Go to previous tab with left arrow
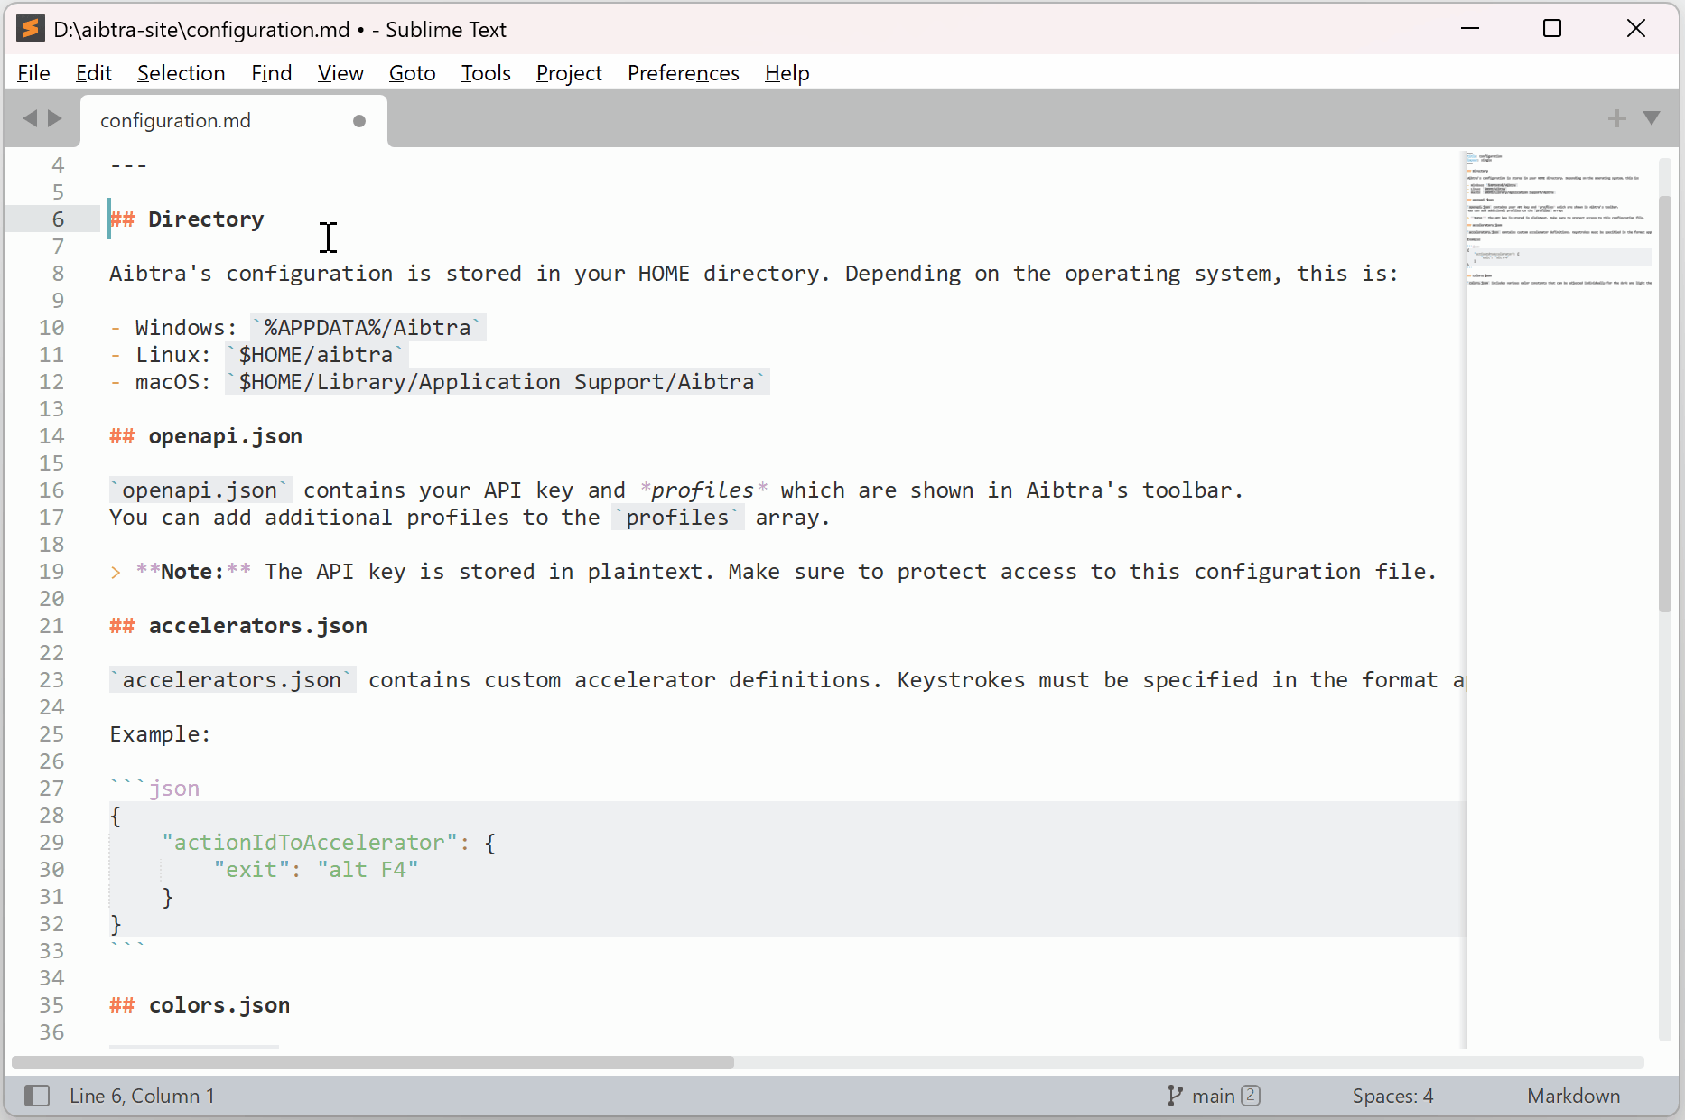This screenshot has height=1120, width=1685. tap(30, 118)
